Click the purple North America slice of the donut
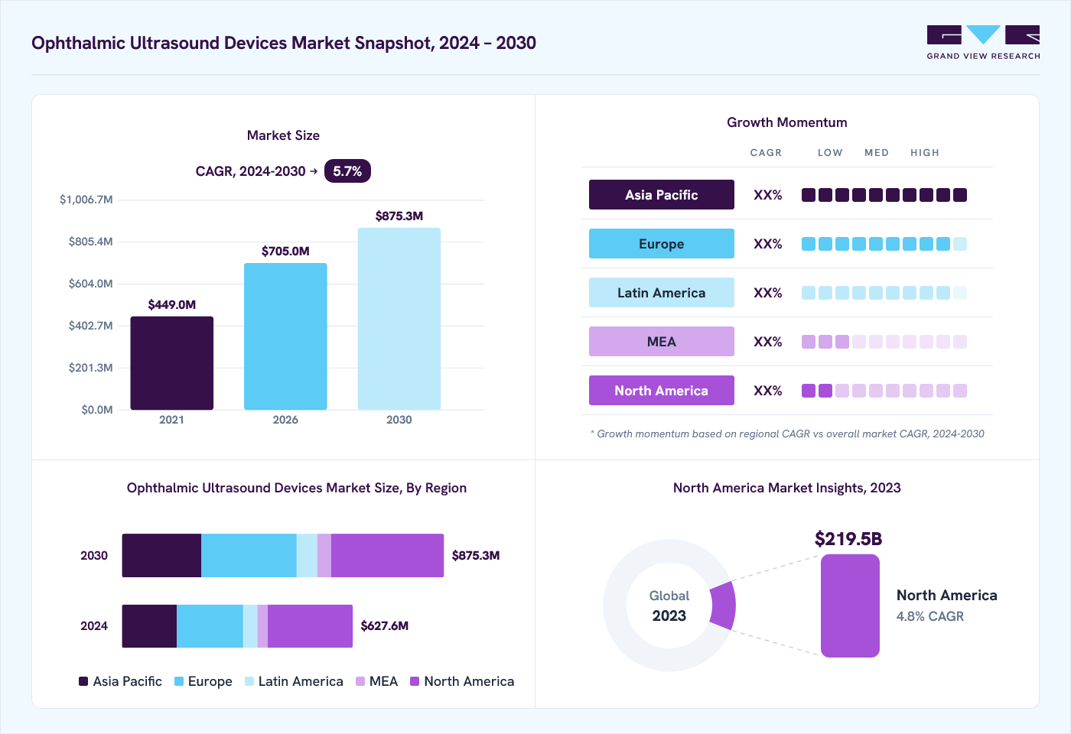This screenshot has width=1071, height=734. coord(724,606)
